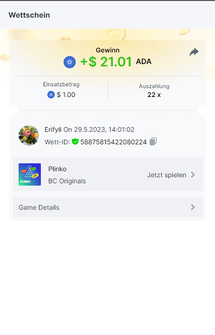Click the green verified shield icon

point(75,142)
